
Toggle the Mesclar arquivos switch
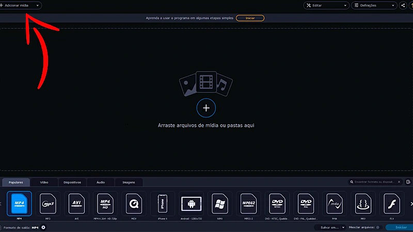(x=378, y=227)
